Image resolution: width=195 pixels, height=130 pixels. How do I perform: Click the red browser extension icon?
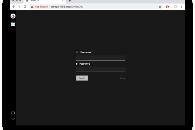tap(167, 6)
